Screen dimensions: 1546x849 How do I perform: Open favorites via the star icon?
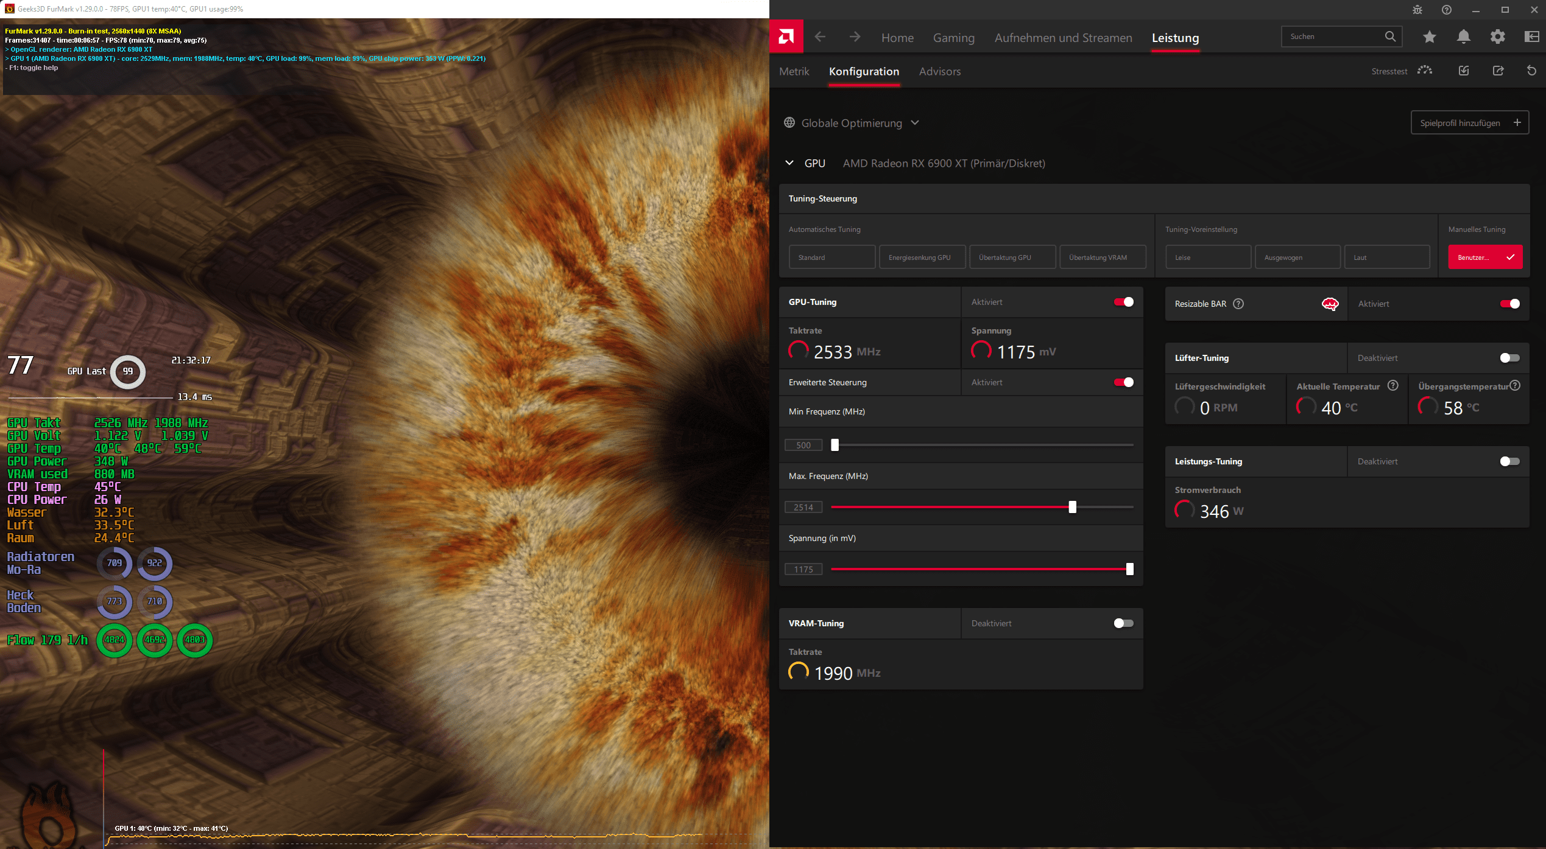coord(1429,37)
